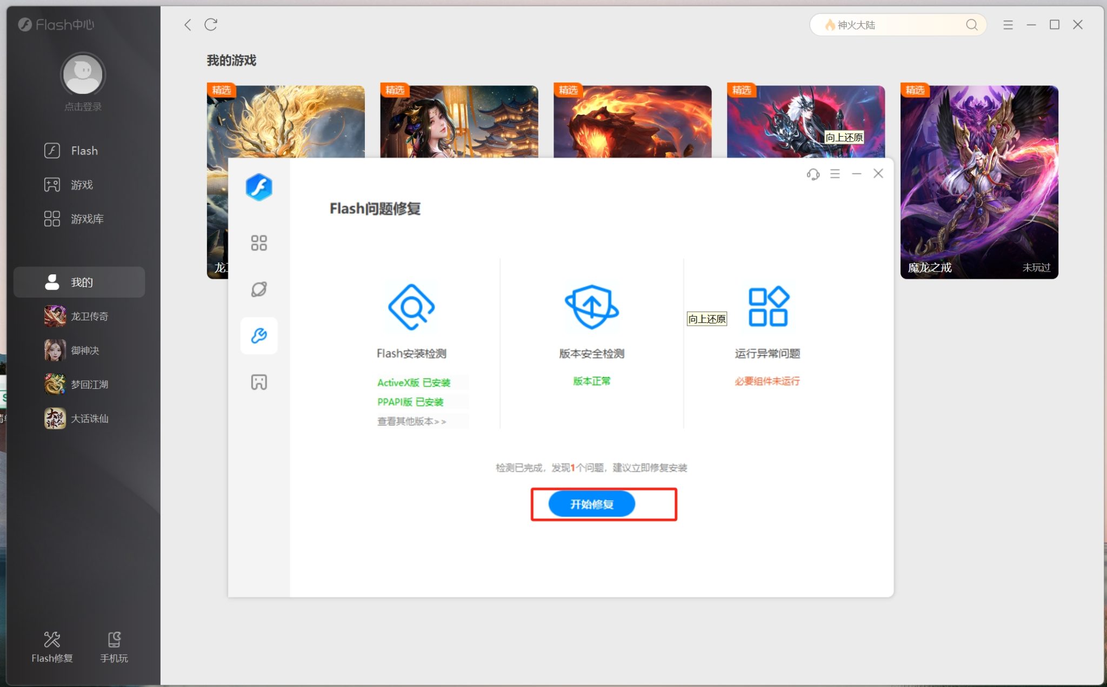This screenshot has width=1107, height=687.
Task: Open the hamburger menu in the repair dialog
Action: coord(835,173)
